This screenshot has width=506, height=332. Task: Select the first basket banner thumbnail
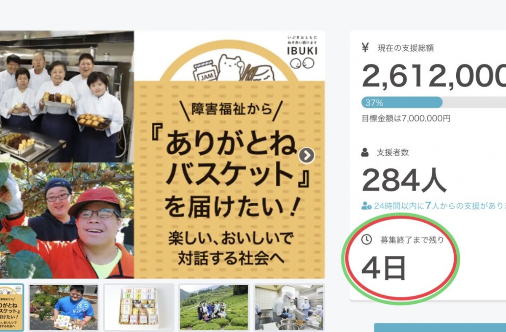[12, 307]
